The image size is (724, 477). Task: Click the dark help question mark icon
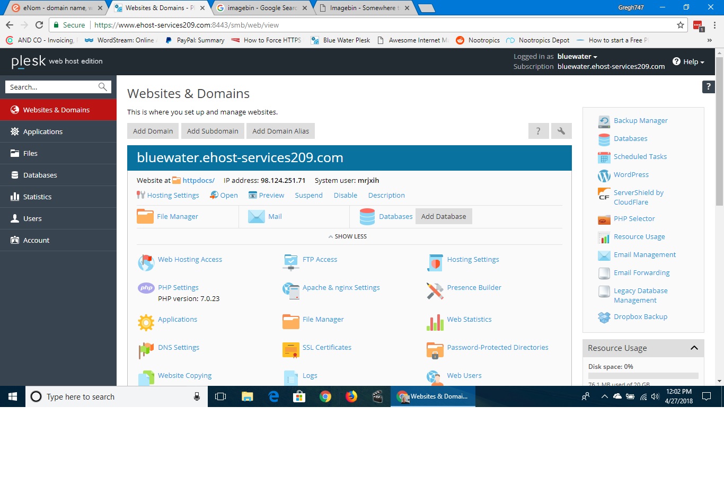[708, 87]
